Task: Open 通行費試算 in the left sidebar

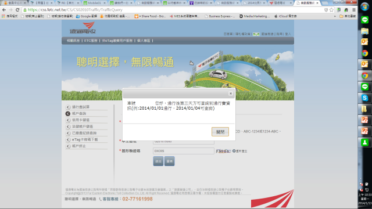Action: coord(81,107)
